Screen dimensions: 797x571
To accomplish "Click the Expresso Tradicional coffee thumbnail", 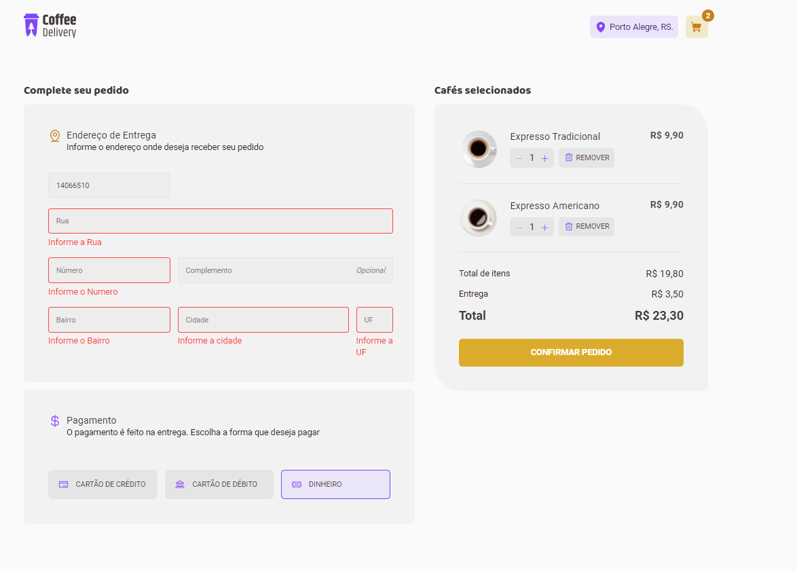I will [479, 148].
